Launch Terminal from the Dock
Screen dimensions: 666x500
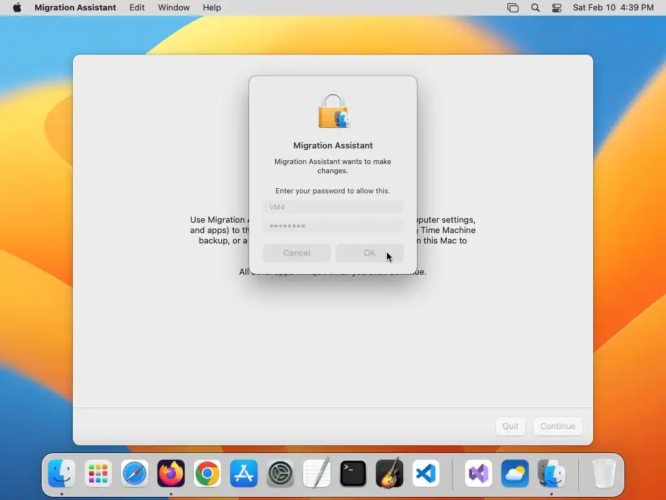click(x=353, y=473)
